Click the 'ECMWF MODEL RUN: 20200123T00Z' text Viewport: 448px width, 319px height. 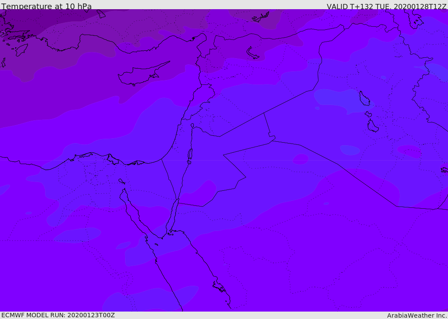[x=58, y=315]
